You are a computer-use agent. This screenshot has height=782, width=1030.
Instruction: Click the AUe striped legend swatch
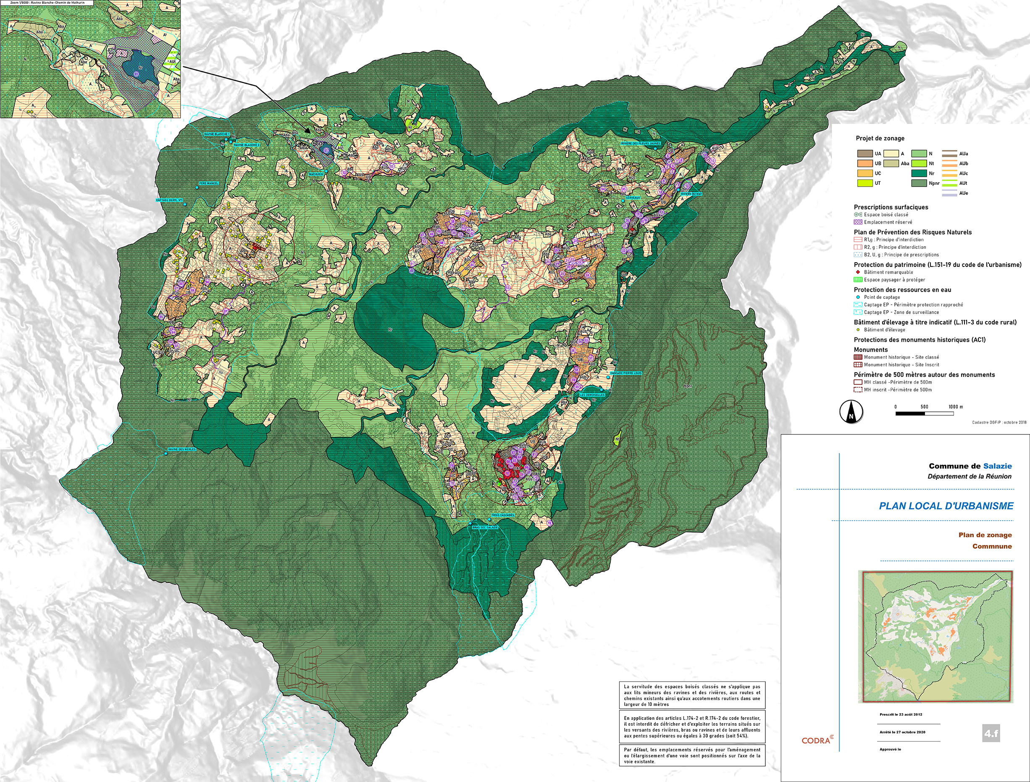949,193
